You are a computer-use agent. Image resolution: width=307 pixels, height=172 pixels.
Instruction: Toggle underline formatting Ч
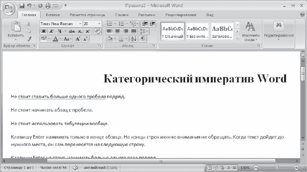coord(59,31)
